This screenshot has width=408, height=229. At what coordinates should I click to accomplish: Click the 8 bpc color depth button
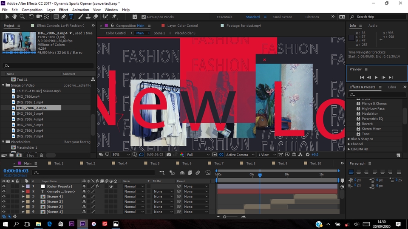click(x=30, y=155)
